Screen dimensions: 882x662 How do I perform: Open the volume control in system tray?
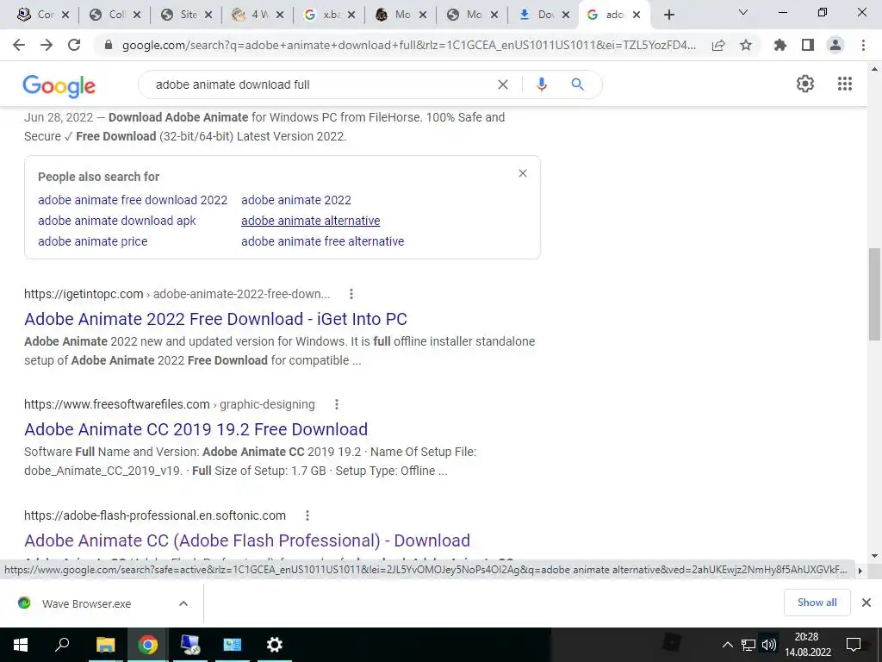coord(769,645)
